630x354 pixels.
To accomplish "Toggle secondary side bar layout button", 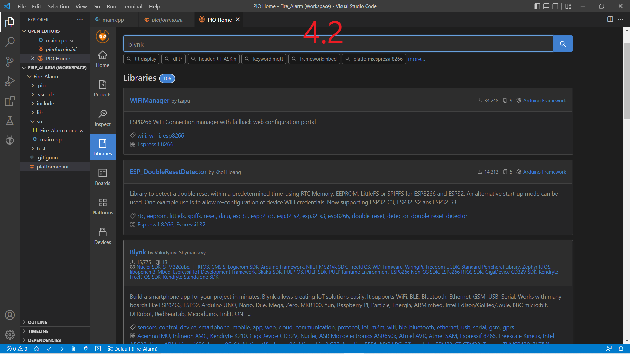I will [x=555, y=6].
